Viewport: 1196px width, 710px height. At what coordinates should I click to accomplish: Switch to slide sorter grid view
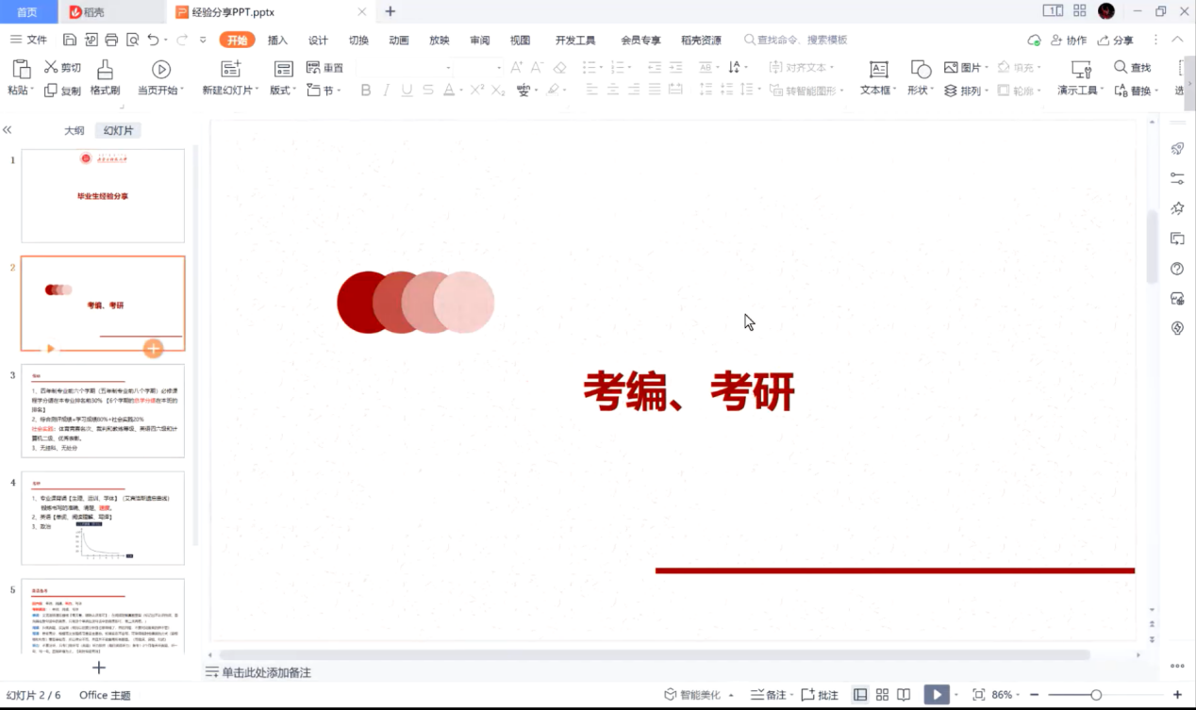click(x=882, y=695)
